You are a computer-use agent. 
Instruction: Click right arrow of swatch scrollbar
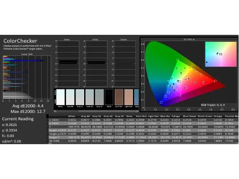138,111
